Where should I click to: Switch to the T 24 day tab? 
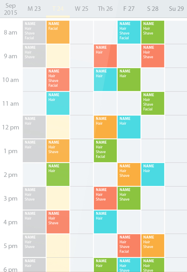[58, 9]
